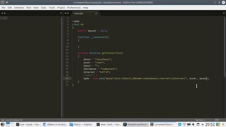Switch to www : bash Konsole window
The height and width of the screenshot is (127, 226).
tap(109, 124)
